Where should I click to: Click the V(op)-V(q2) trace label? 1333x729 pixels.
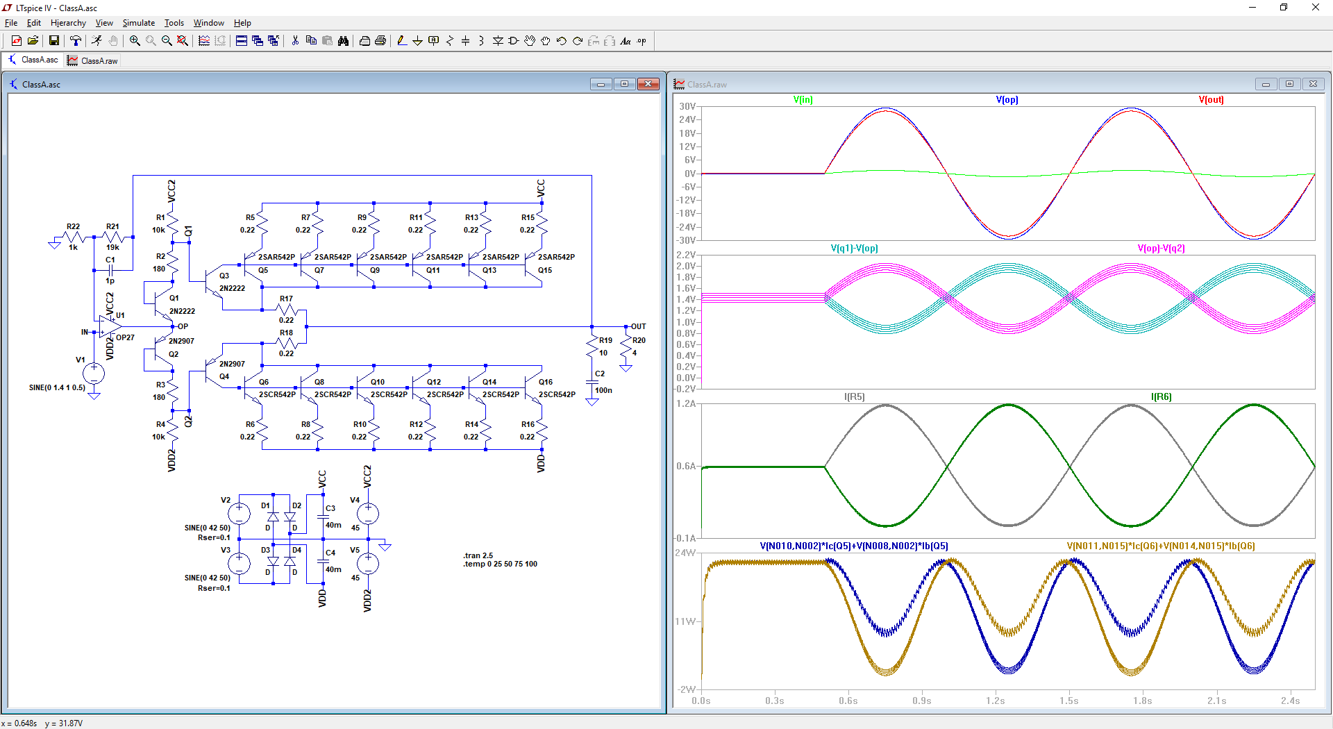click(x=1161, y=249)
